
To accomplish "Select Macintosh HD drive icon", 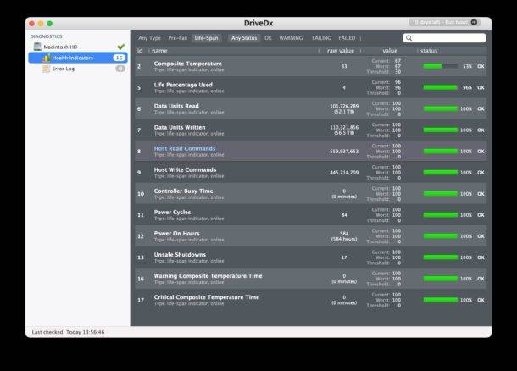I will (x=37, y=47).
